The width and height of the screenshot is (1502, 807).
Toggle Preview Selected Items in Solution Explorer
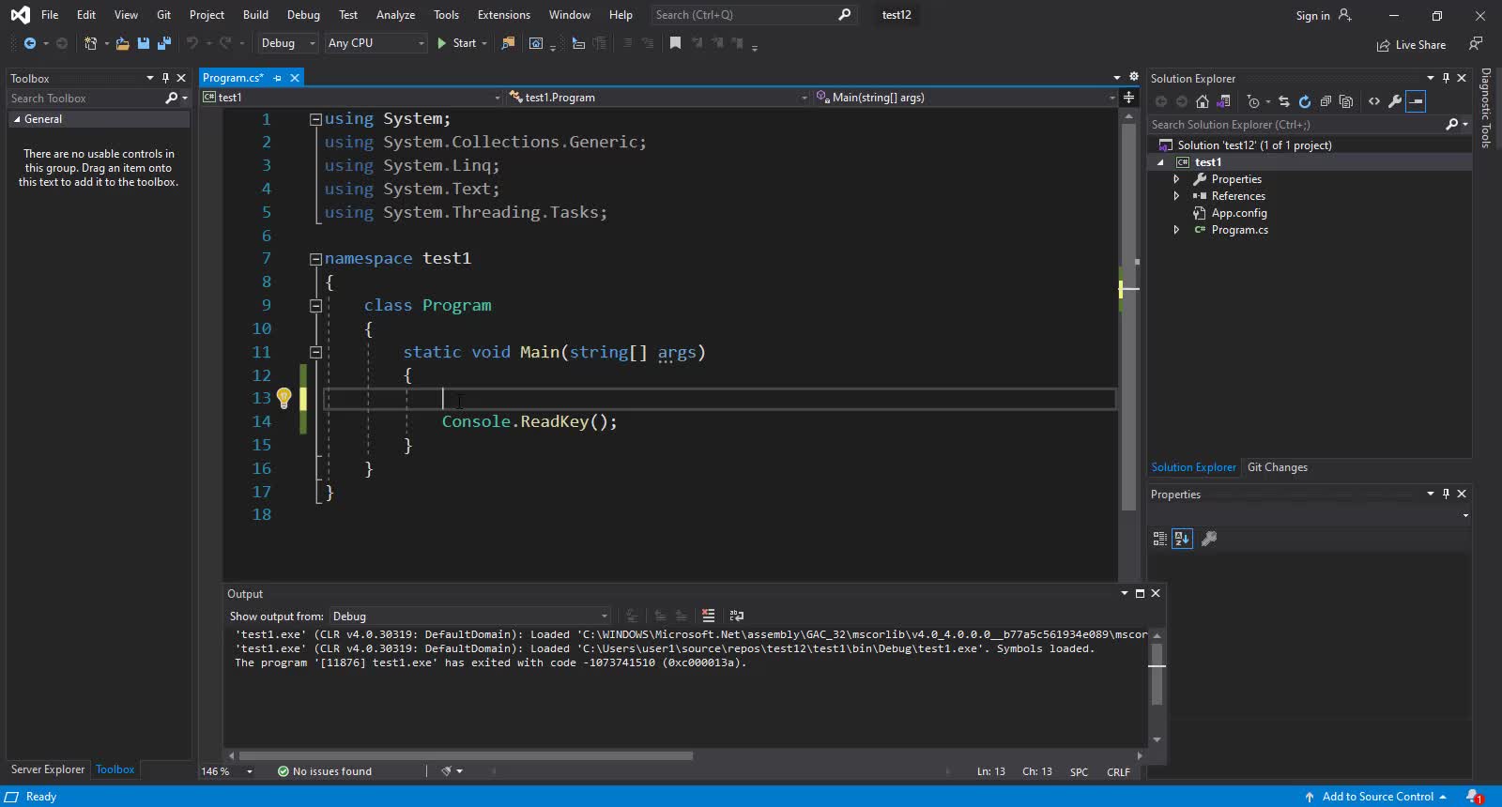coord(1417,101)
